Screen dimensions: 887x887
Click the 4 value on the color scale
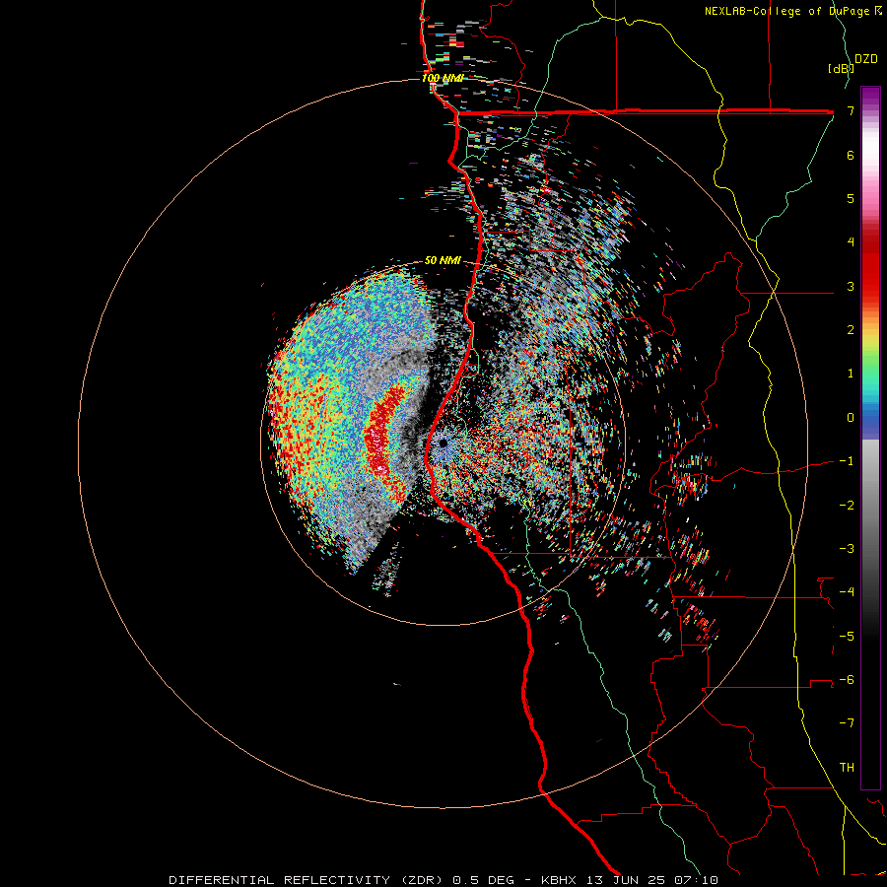tap(851, 242)
